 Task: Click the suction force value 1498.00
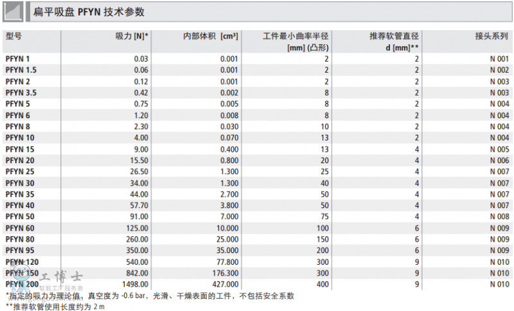pos(134,285)
